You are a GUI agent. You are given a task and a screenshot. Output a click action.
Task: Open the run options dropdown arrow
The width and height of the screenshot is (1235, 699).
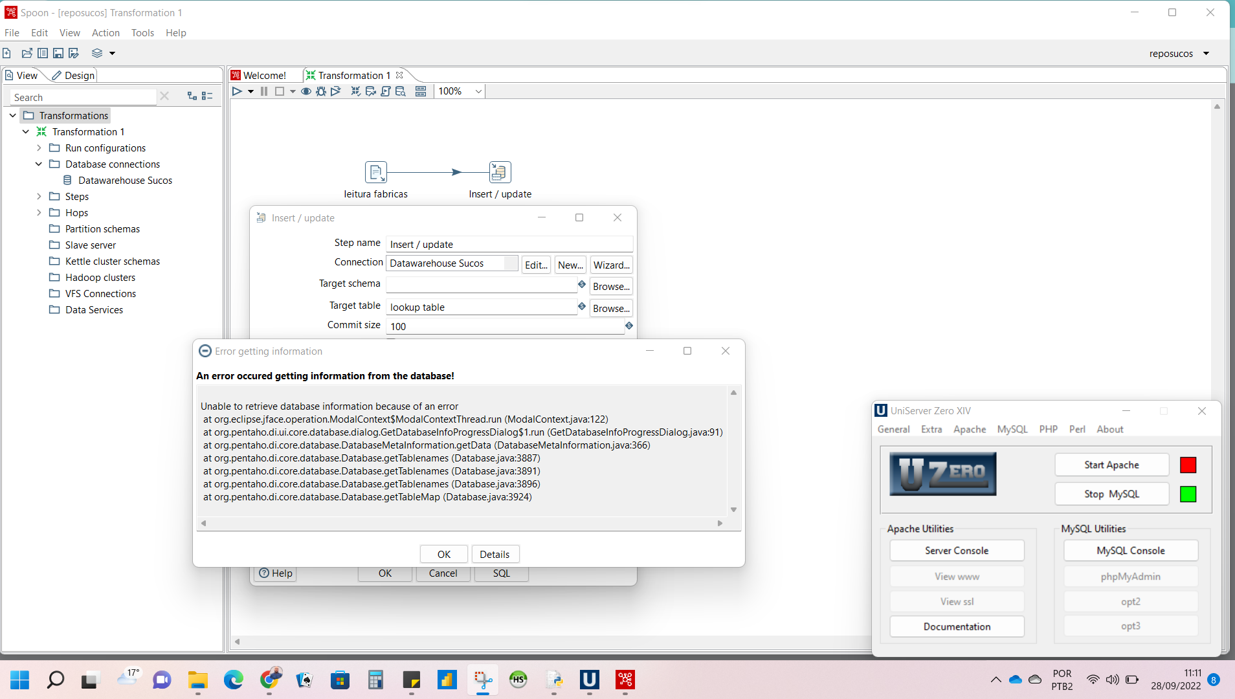click(250, 92)
